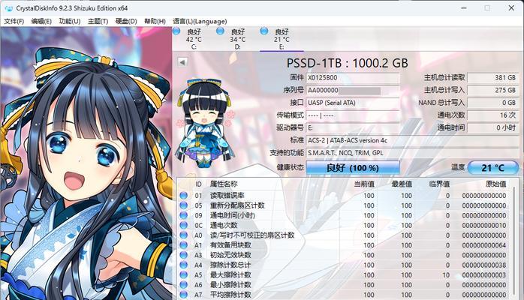
Task: Open the 编辑(E) menu
Action: [41, 21]
